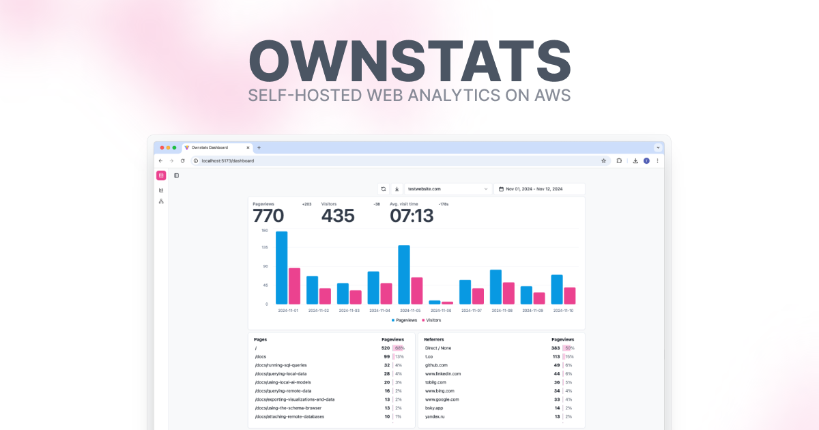Click the site info icon in address bar
819x430 pixels.
pyautogui.click(x=196, y=160)
